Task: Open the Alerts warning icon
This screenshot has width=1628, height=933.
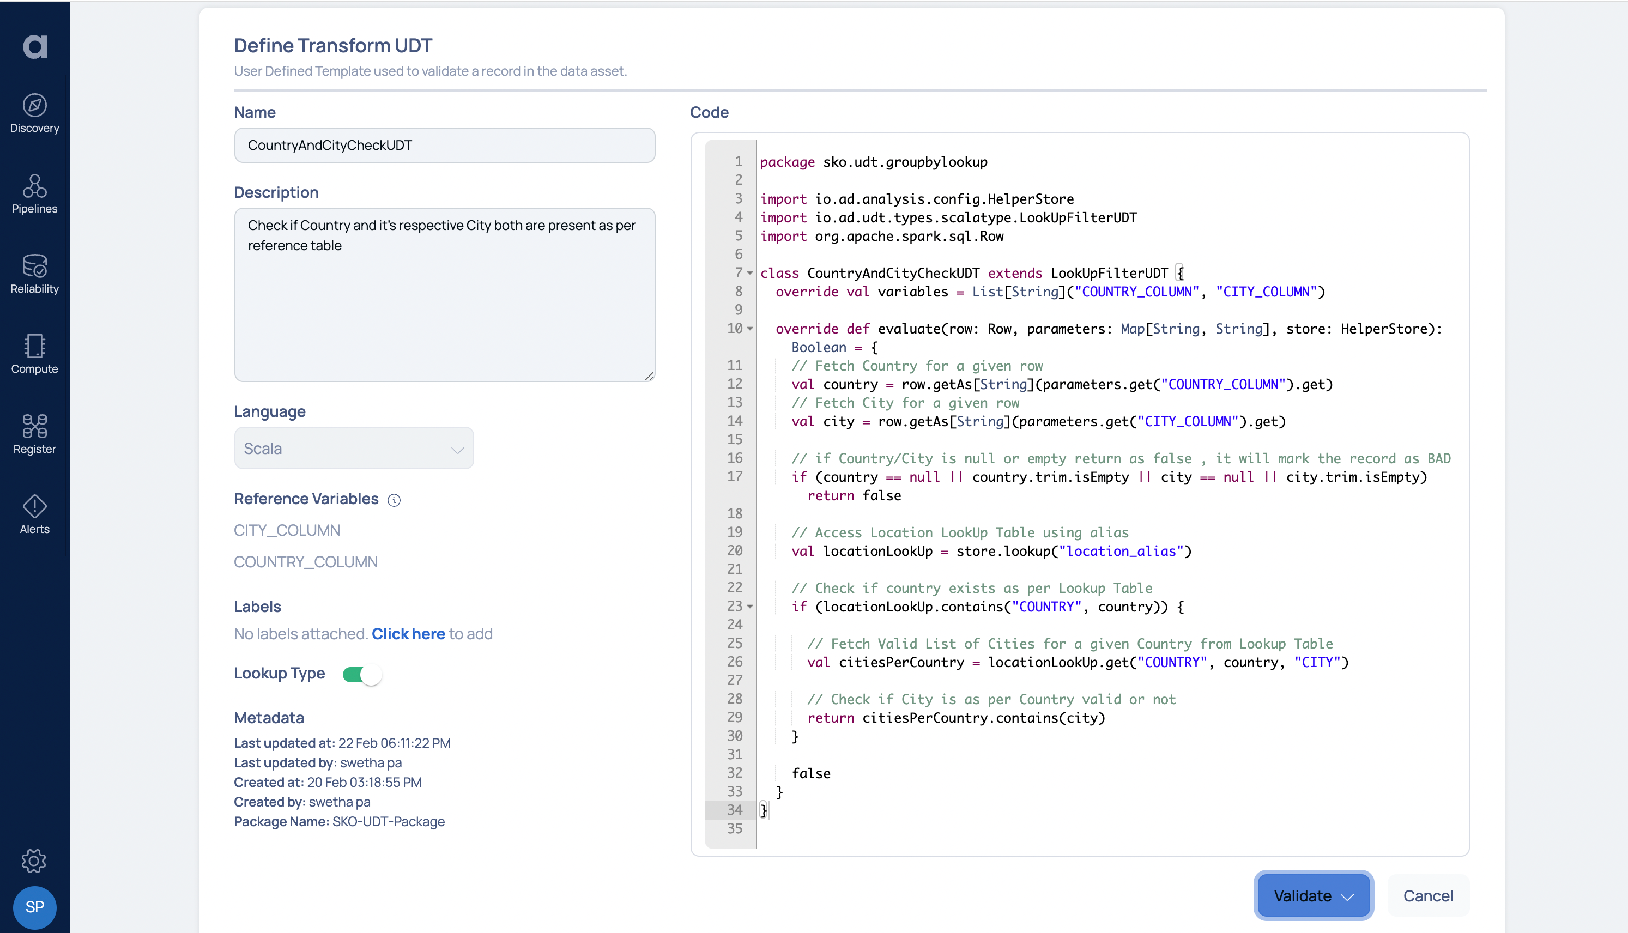Action: pyautogui.click(x=34, y=506)
